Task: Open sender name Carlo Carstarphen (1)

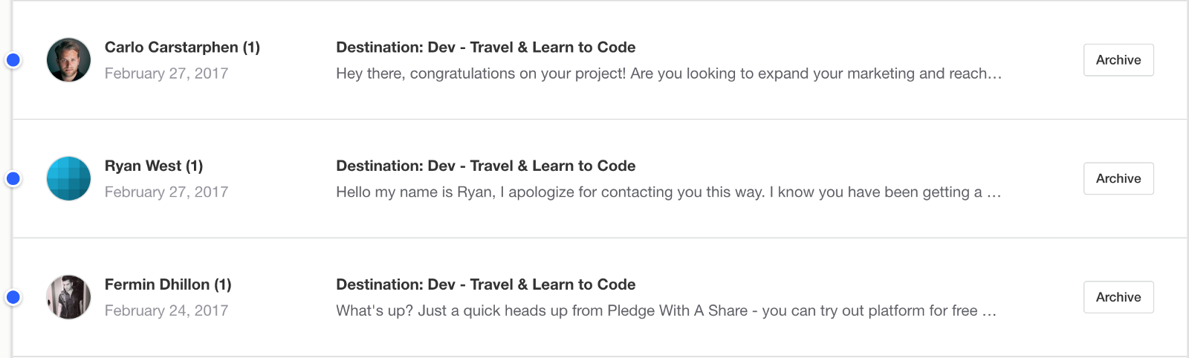Action: (x=182, y=48)
